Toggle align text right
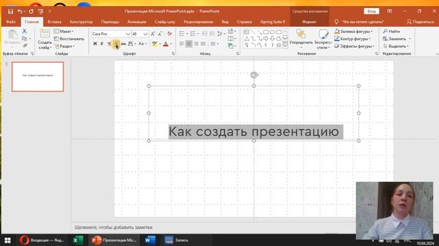The image size is (439, 246). click(x=196, y=44)
